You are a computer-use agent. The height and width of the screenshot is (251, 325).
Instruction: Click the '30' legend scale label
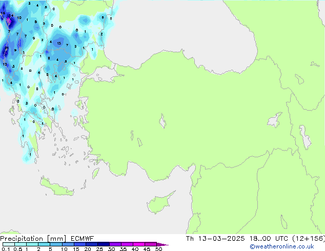[x=111, y=249]
